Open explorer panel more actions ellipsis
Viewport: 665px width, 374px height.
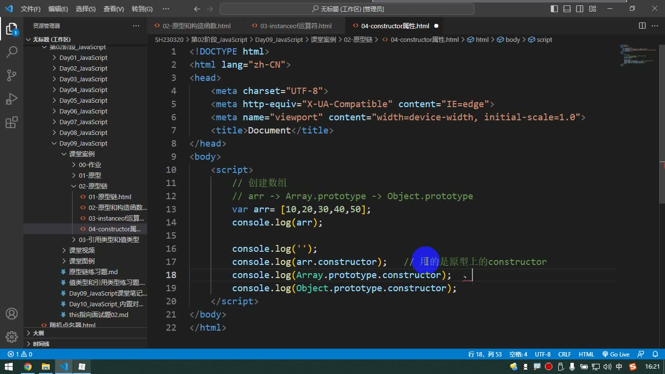pyautogui.click(x=136, y=26)
